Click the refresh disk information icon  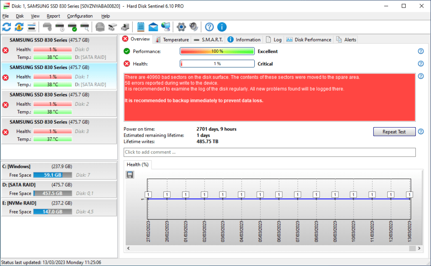coord(7,27)
